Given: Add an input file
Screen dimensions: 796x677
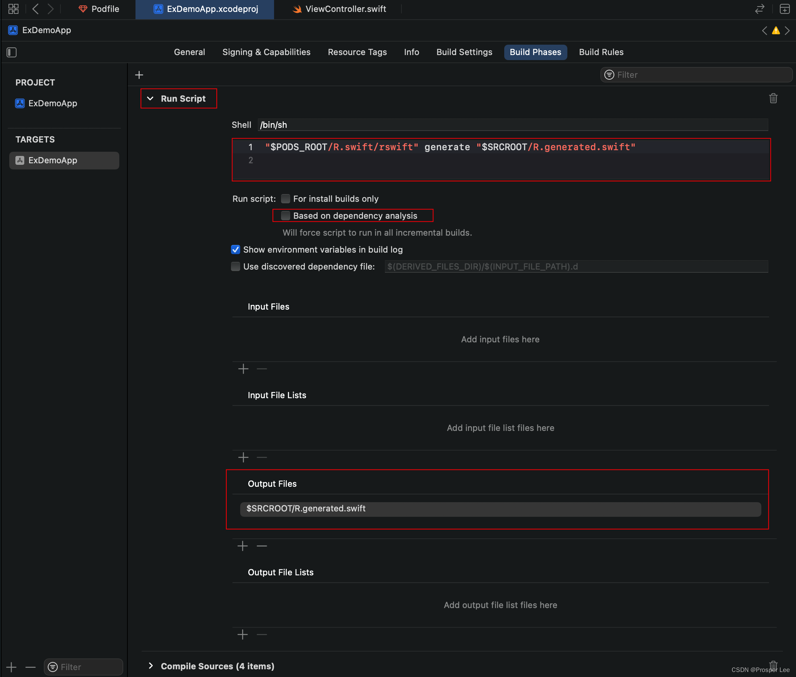Looking at the screenshot, I should coord(243,369).
